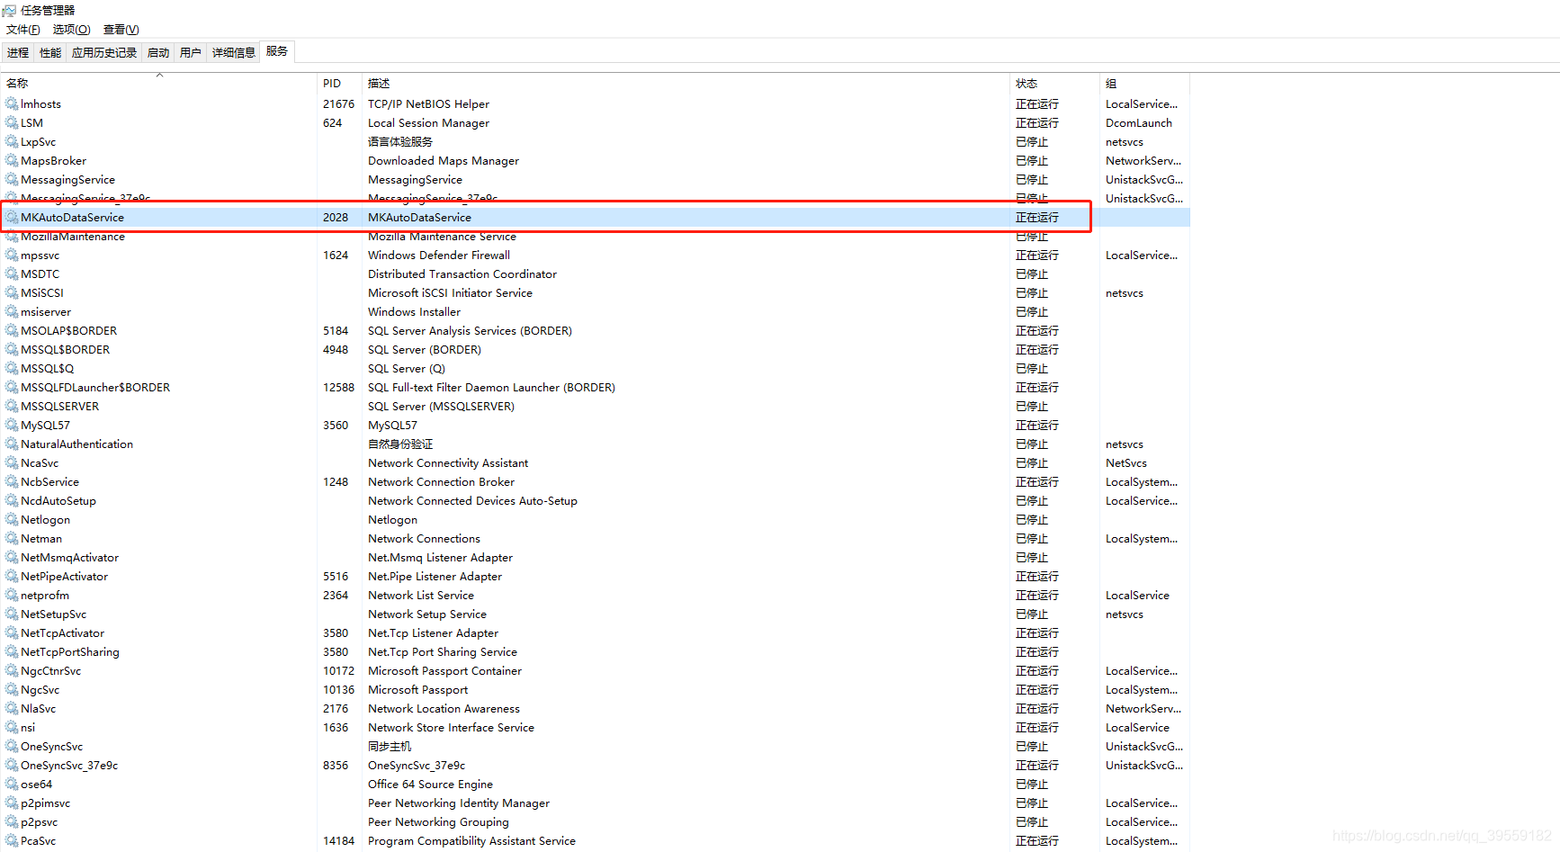Click the gear icon beside MKAutoDataService
The image size is (1560, 852).
pyautogui.click(x=12, y=217)
